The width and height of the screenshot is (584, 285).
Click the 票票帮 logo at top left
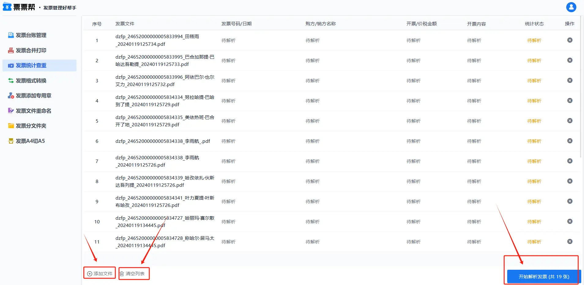pyautogui.click(x=19, y=7)
